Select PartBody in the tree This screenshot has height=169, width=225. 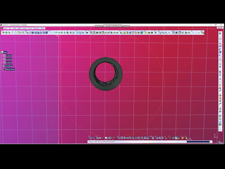(x=9, y=66)
